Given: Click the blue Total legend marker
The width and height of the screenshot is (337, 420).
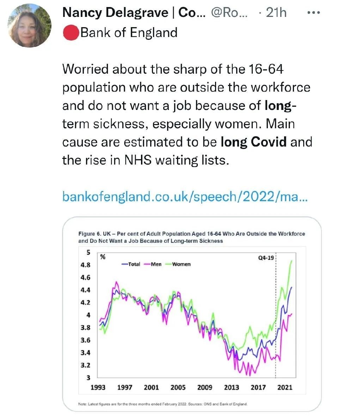Looking at the screenshot, I should coord(125,264).
